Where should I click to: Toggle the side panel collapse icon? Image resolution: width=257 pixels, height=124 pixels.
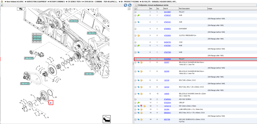(x=2, y=5)
